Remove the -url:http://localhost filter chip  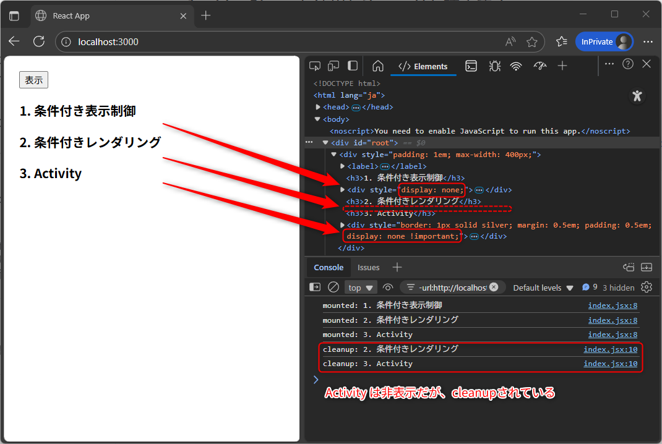tap(493, 287)
